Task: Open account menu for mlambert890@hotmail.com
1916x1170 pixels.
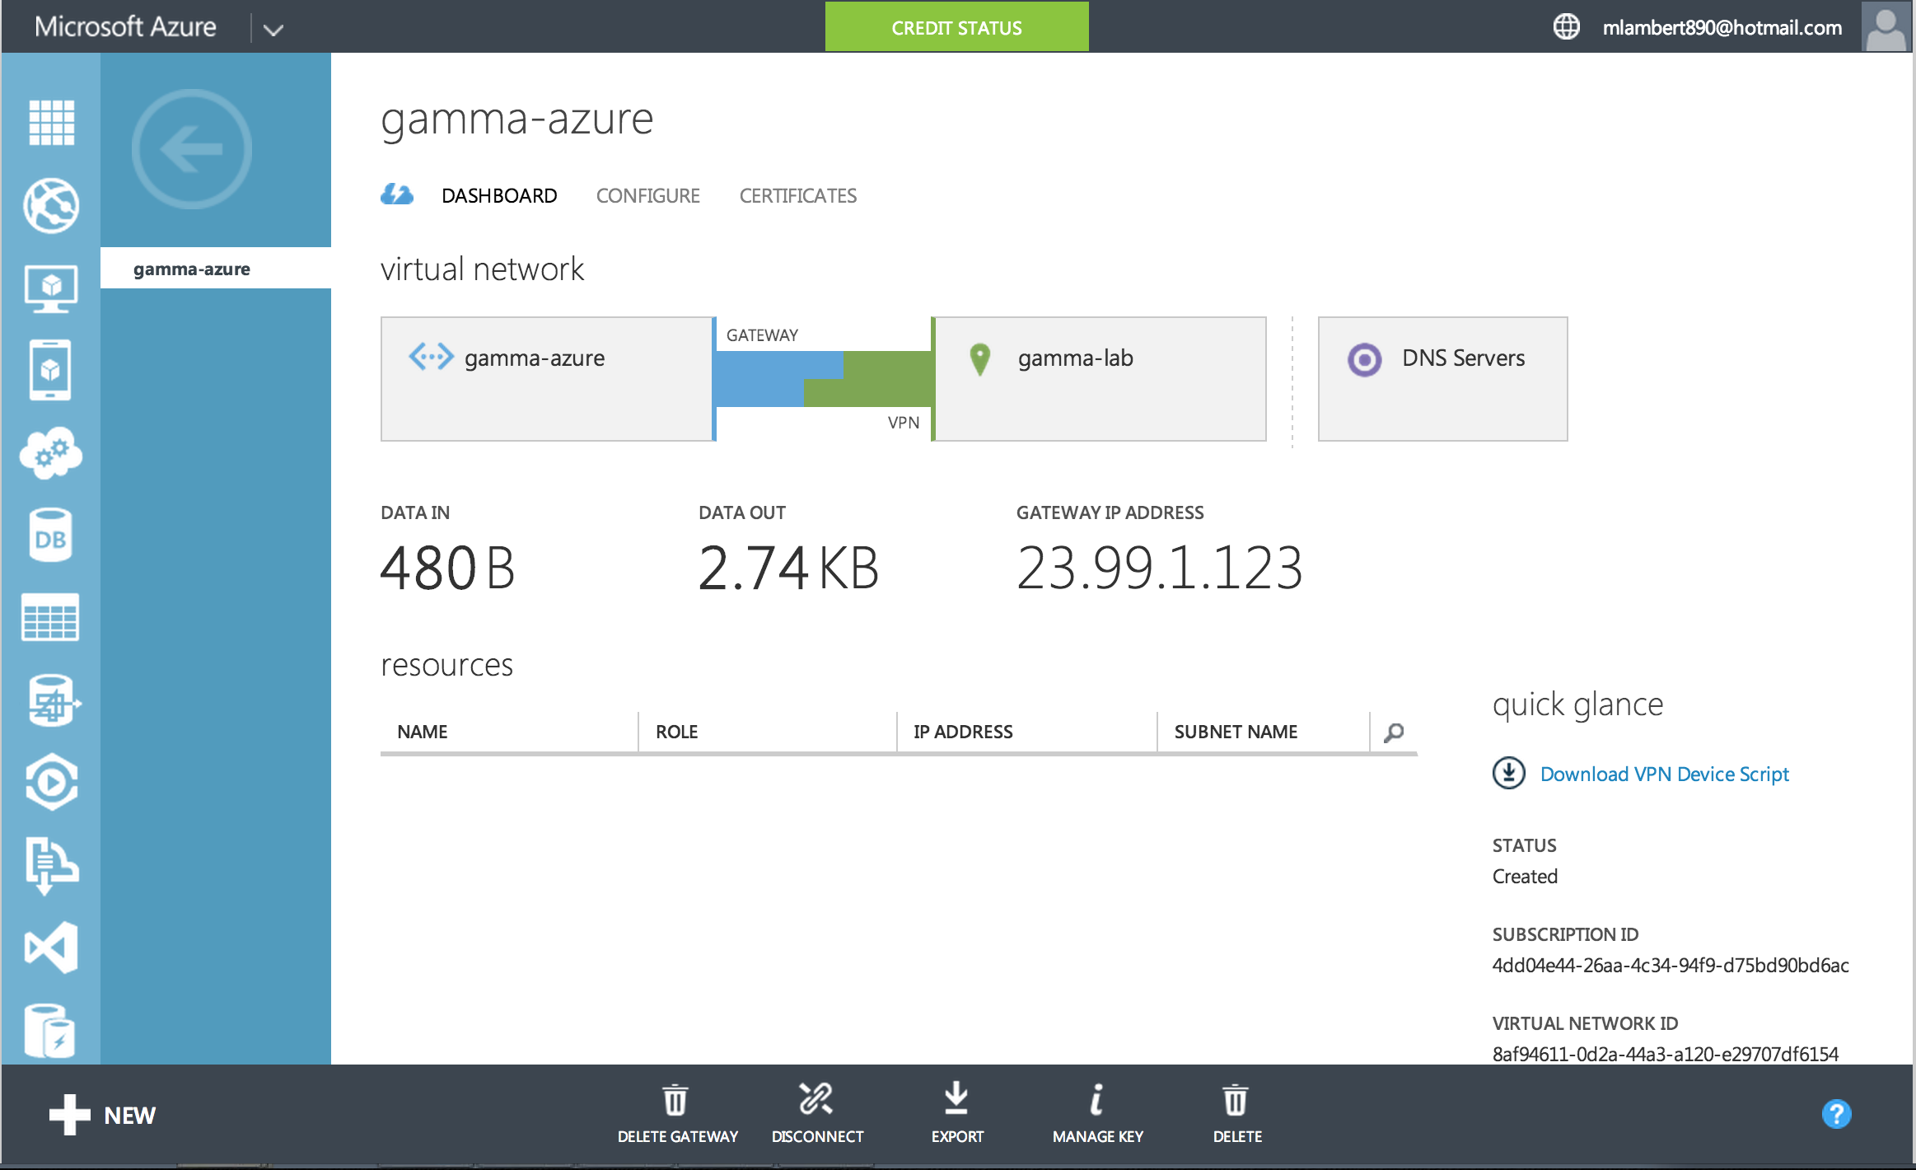Action: 1722,28
